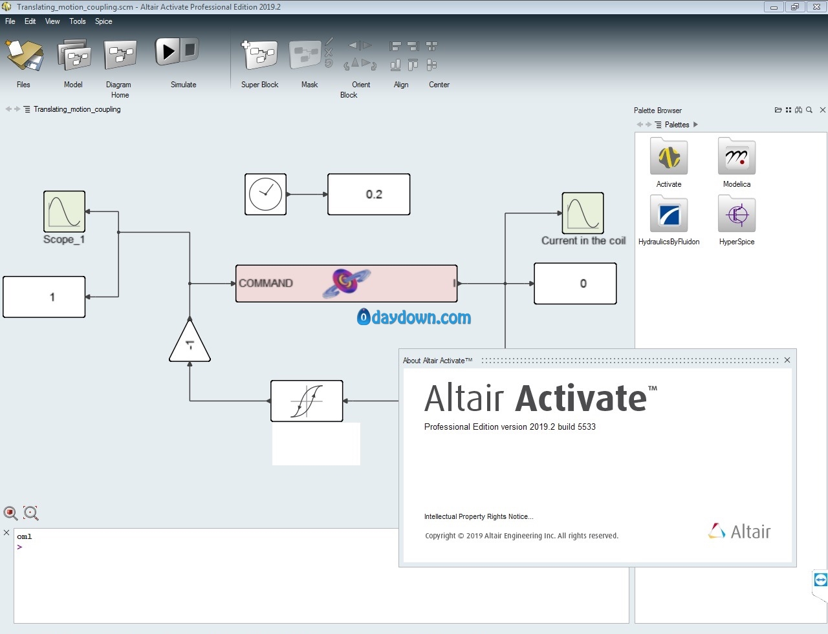Flip block horizontally in Orient group
This screenshot has width=828, height=634.
pos(360,45)
